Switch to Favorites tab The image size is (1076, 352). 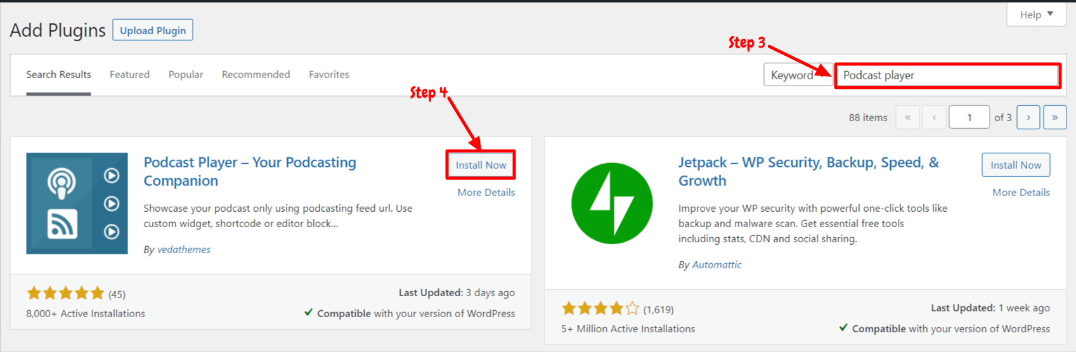click(x=329, y=74)
